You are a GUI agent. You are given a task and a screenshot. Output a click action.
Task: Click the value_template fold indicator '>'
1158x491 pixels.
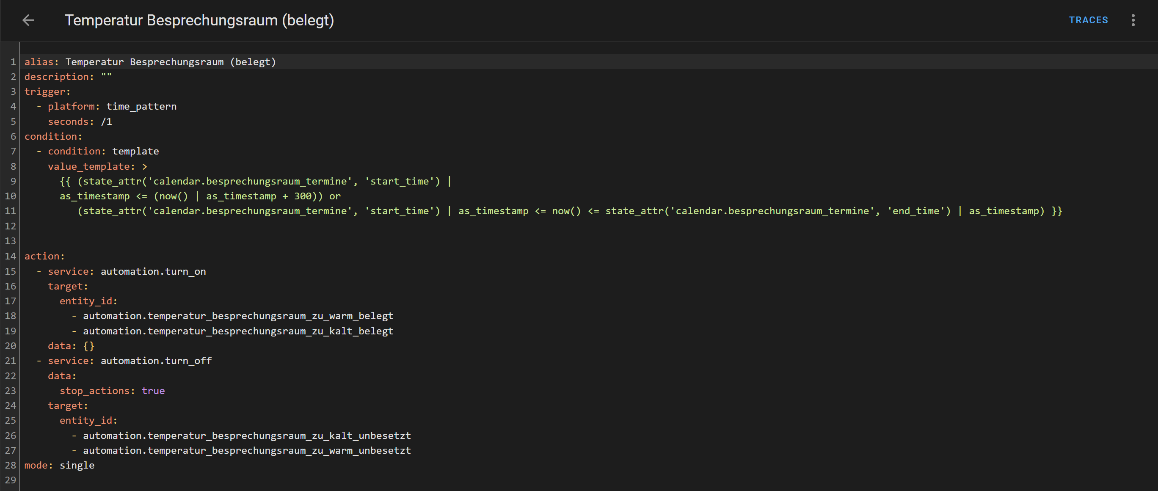coord(144,167)
